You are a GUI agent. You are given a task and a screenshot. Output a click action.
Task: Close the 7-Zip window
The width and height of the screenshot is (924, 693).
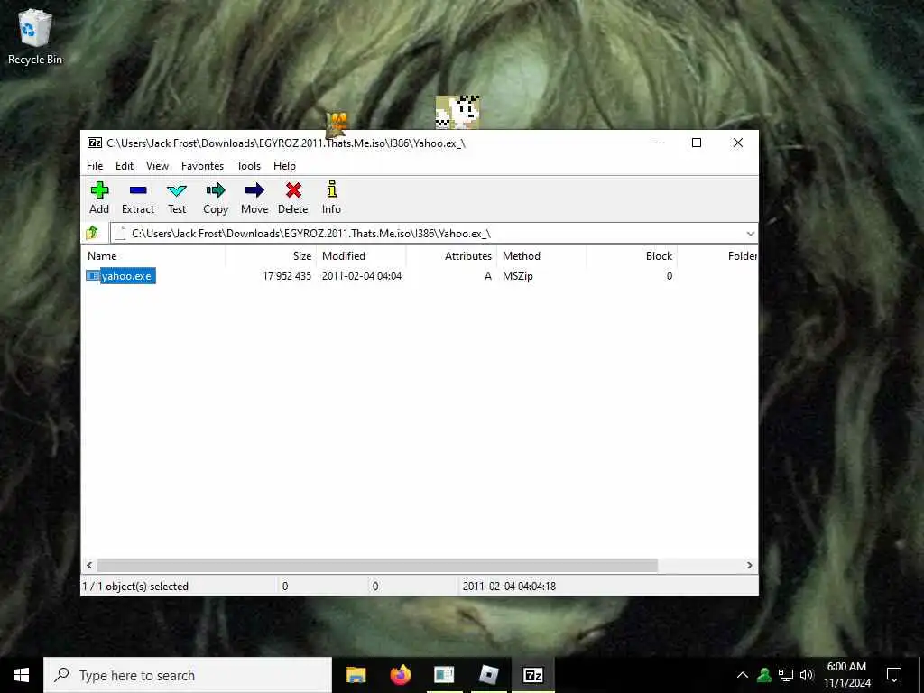(x=737, y=143)
